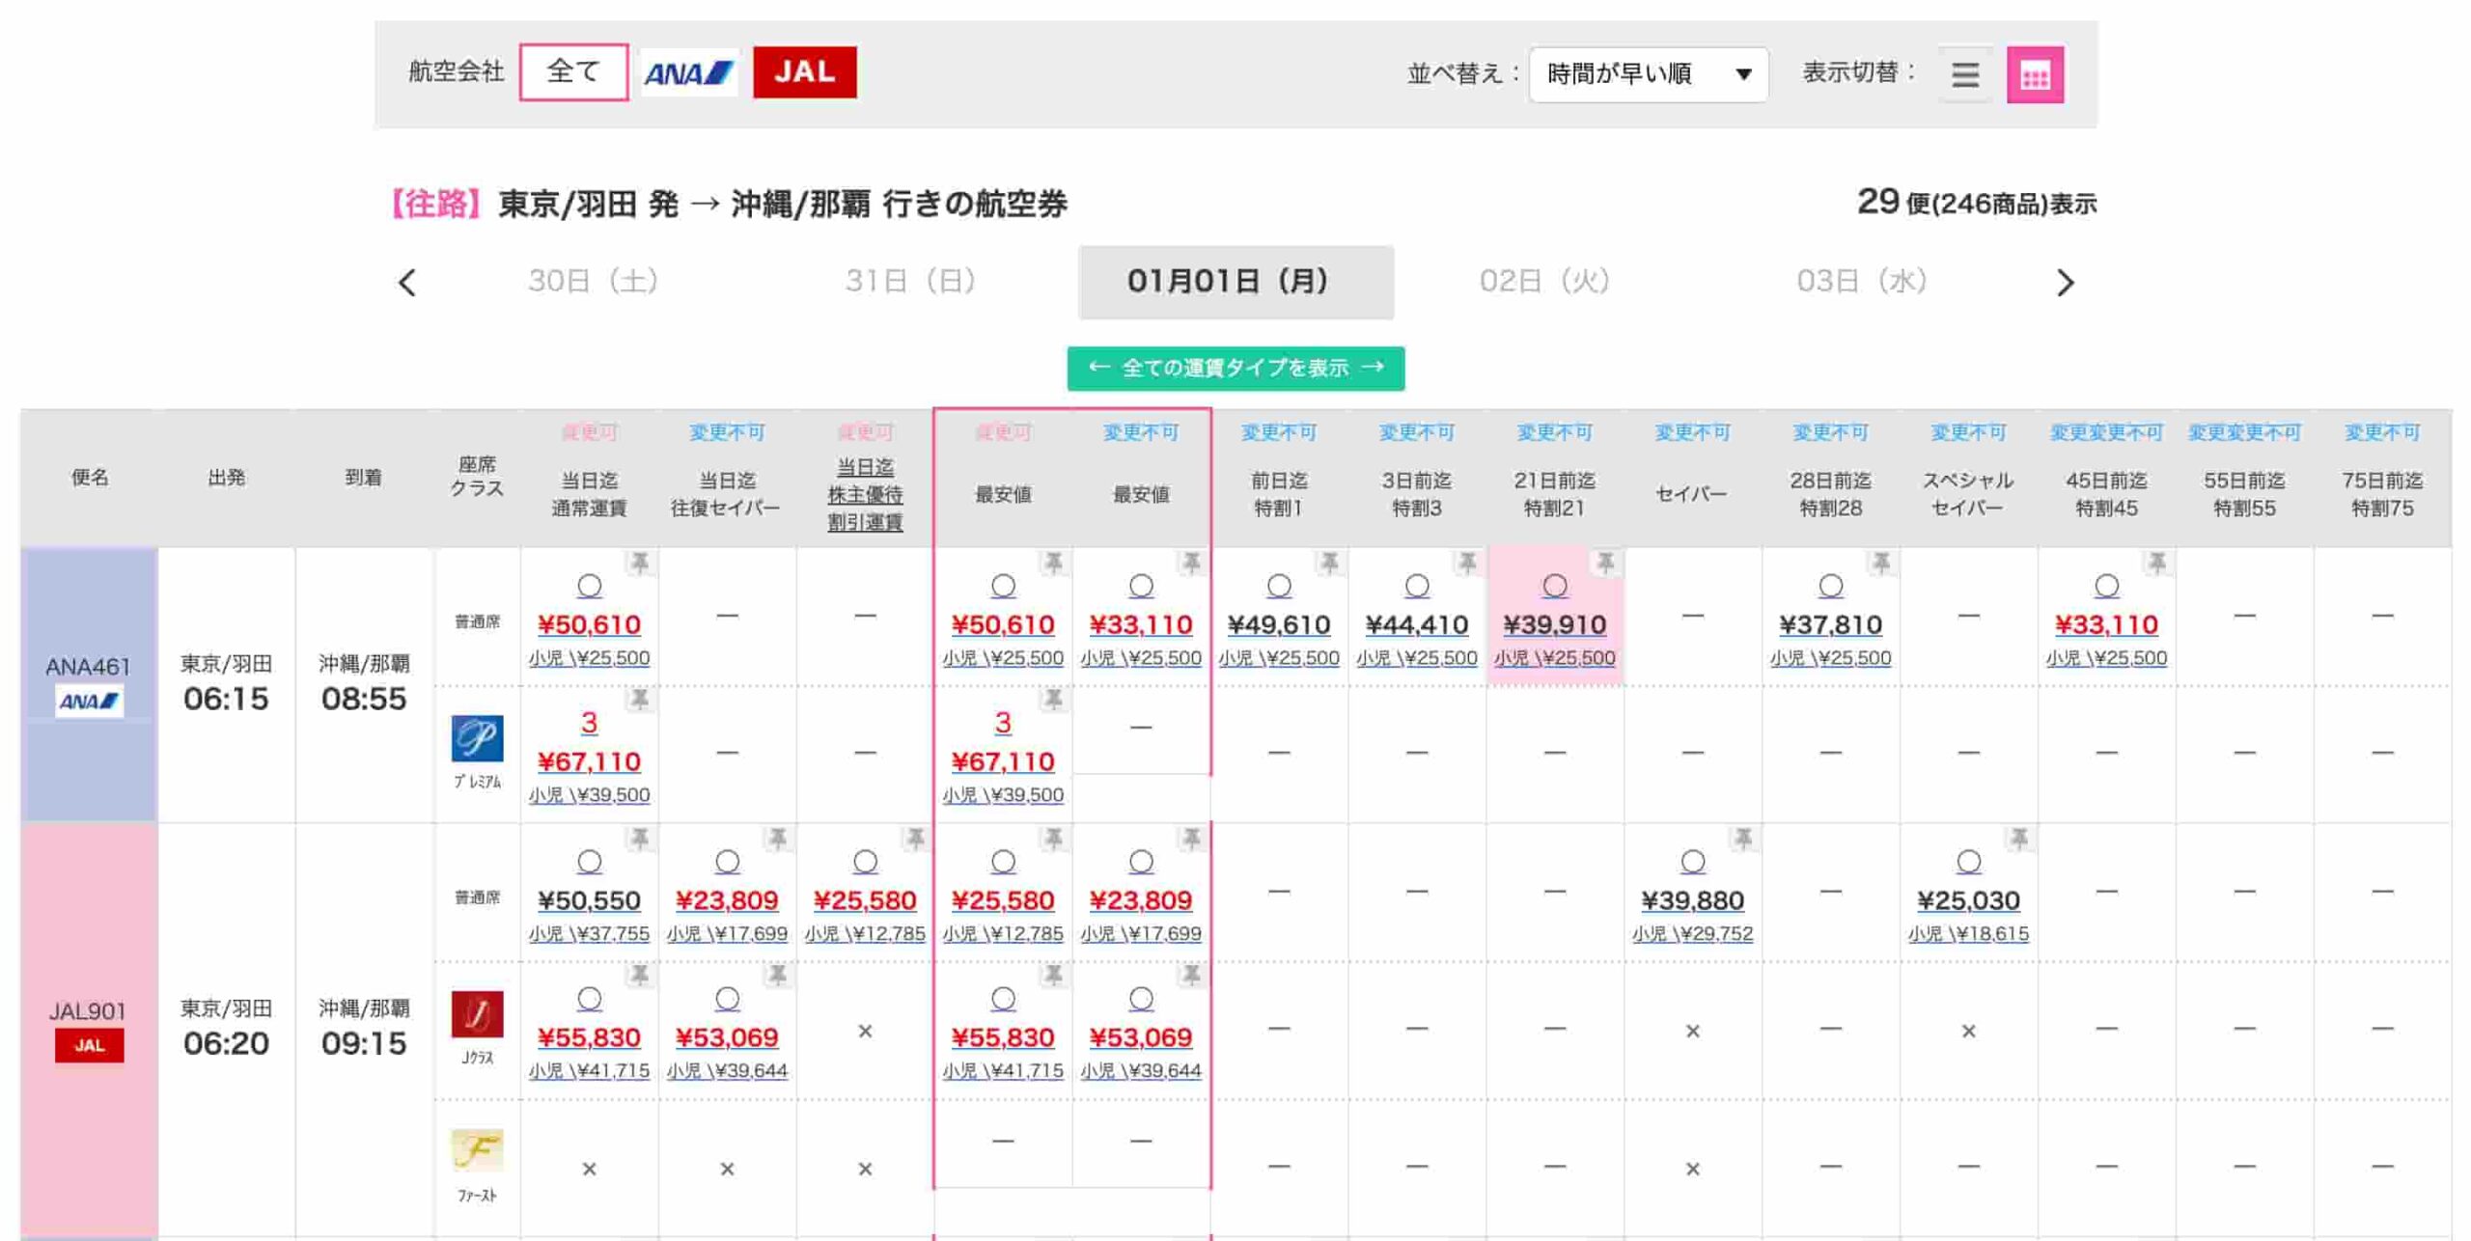Select JAL901 ¥50,550 regular fare radio
Screen dimensions: 2471x1241
click(589, 861)
